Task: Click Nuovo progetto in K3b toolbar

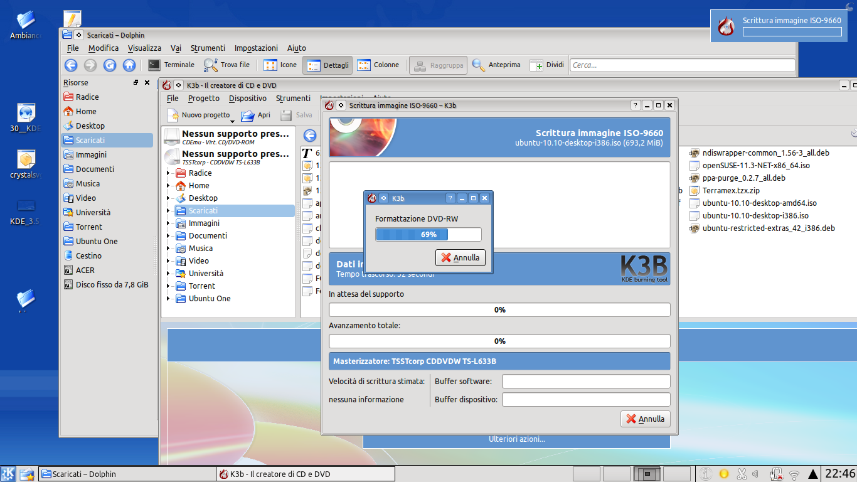Action: point(199,115)
